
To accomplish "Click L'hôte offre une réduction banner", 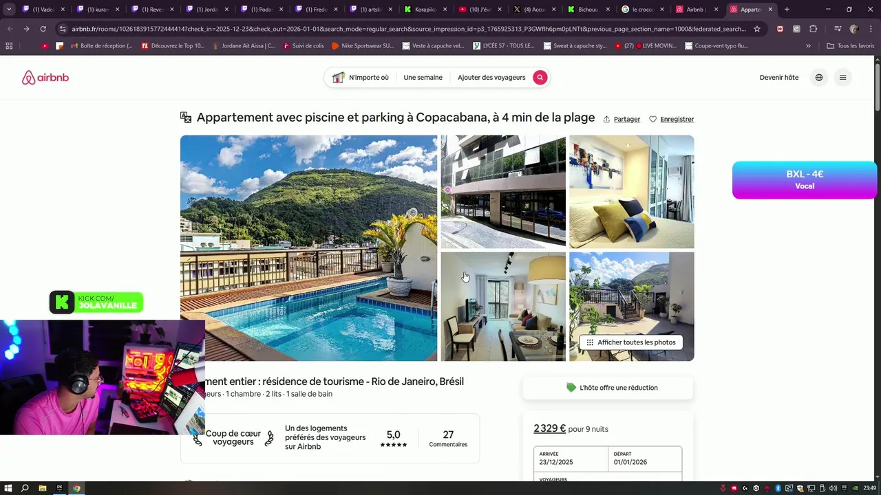I will click(608, 388).
